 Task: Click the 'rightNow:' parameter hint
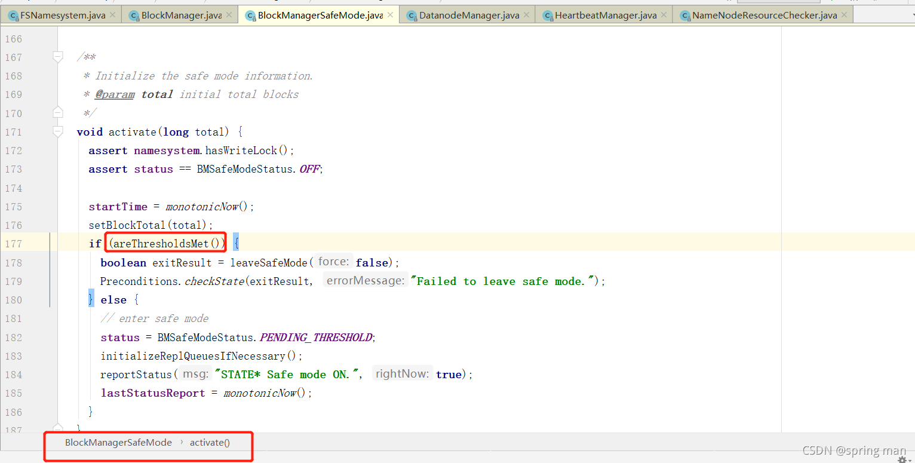tap(402, 374)
